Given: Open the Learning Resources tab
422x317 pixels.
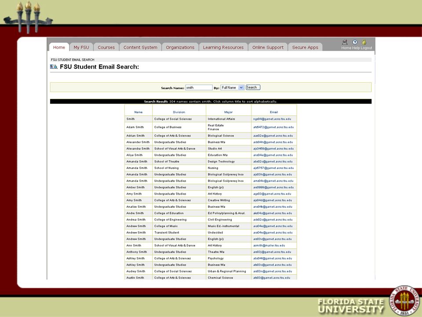Looking at the screenshot, I should coord(223,47).
